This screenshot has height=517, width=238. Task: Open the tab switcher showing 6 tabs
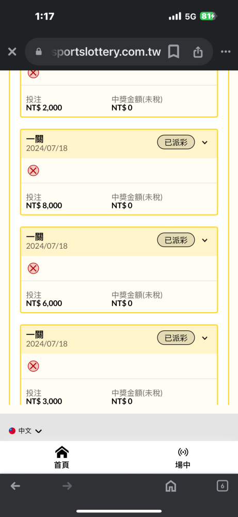(x=223, y=485)
